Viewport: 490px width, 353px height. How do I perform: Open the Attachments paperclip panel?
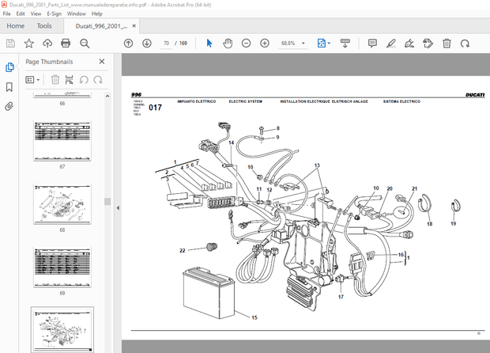tap(9, 106)
